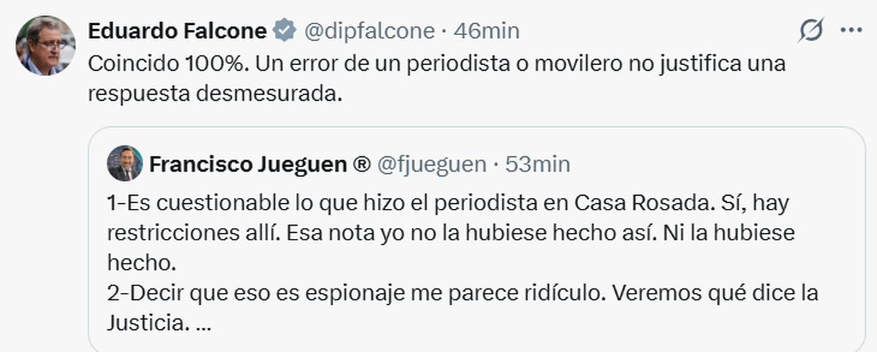Click the ® symbol after Francisco Jueguen
877x352 pixels.
click(362, 165)
